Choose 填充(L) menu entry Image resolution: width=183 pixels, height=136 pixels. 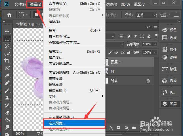pyautogui.click(x=74, y=51)
